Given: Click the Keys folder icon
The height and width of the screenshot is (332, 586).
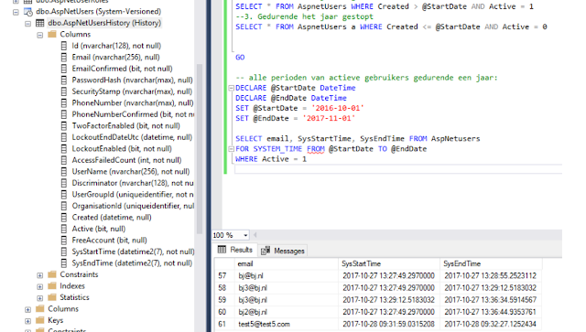Looking at the screenshot, I should 40,320.
